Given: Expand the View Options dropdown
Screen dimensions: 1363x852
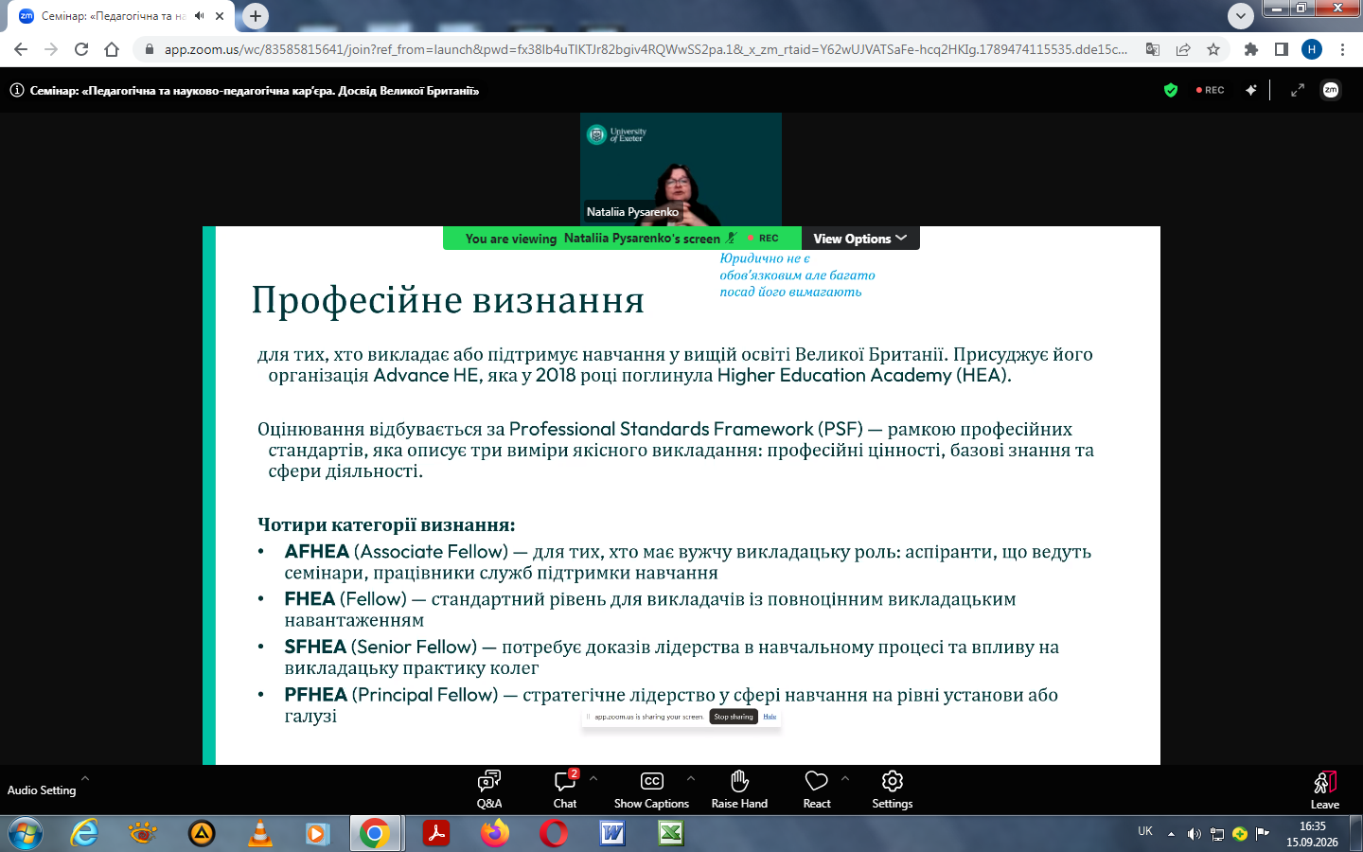Looking at the screenshot, I should [x=859, y=239].
